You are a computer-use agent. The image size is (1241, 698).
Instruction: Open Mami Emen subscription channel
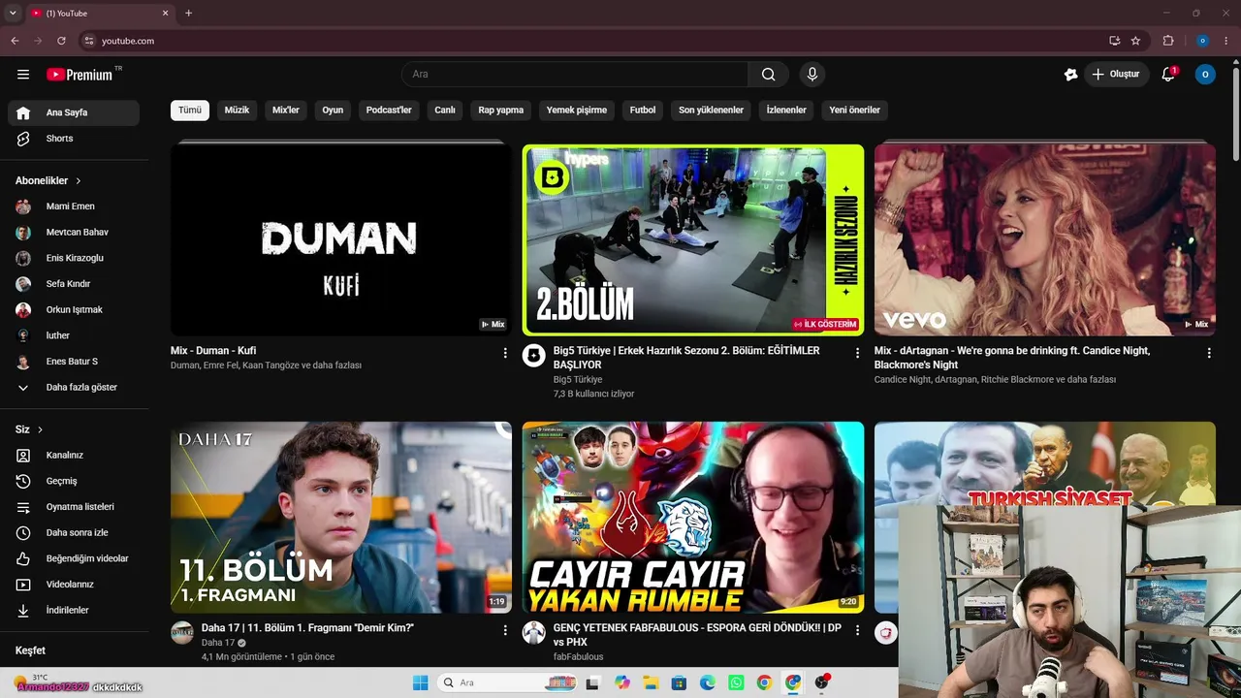(x=74, y=206)
